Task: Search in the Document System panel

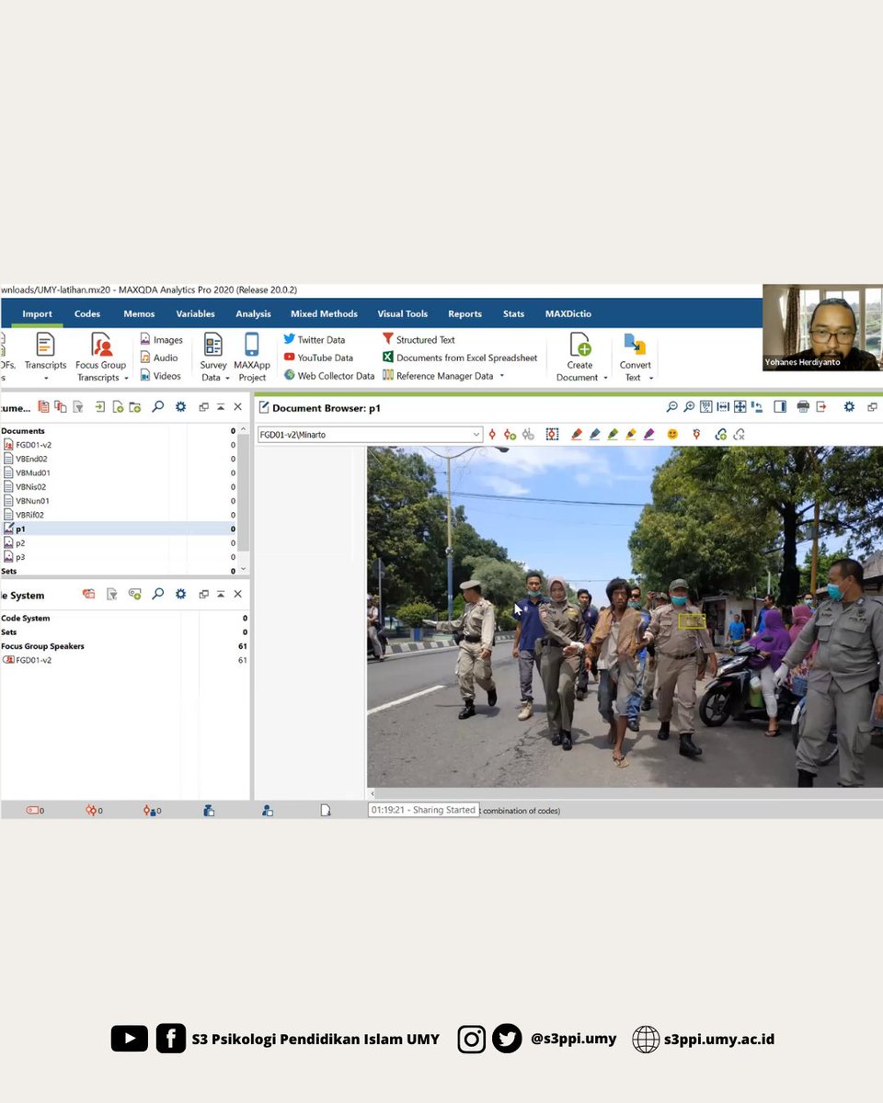Action: tap(158, 406)
